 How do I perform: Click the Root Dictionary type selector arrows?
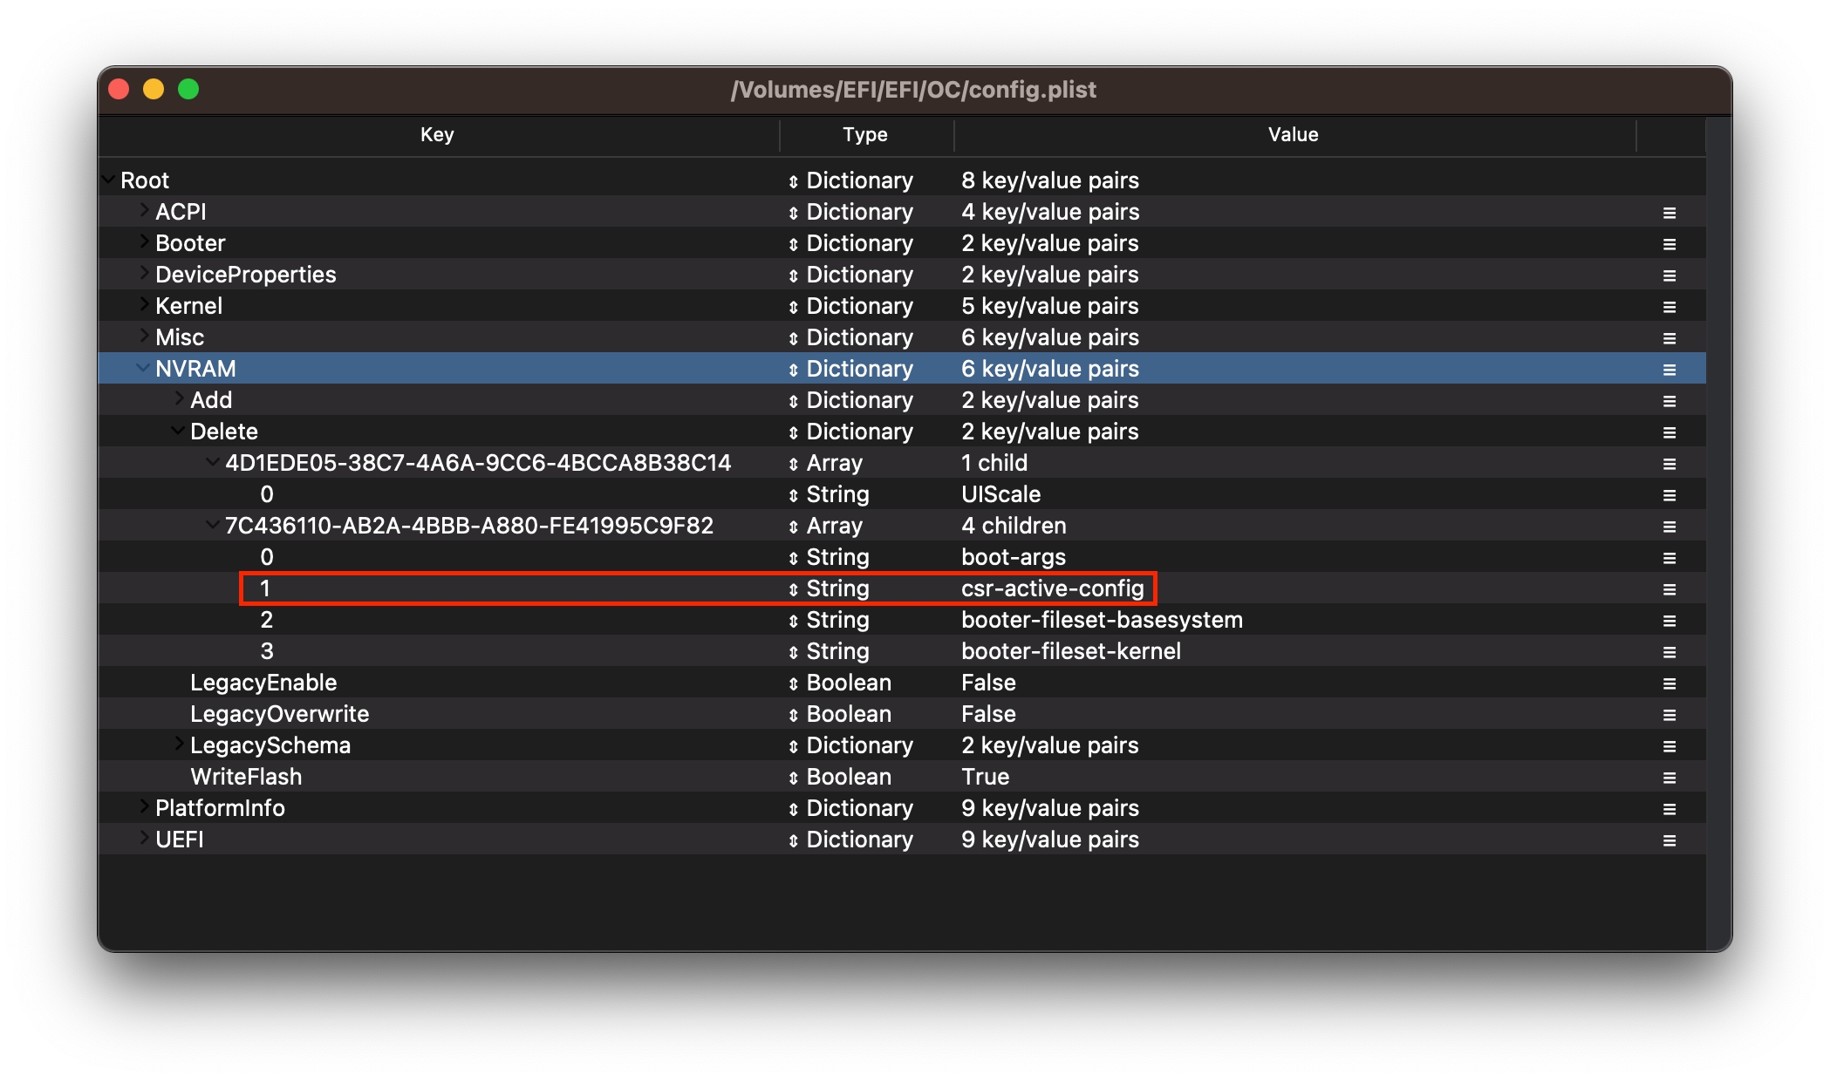[793, 182]
